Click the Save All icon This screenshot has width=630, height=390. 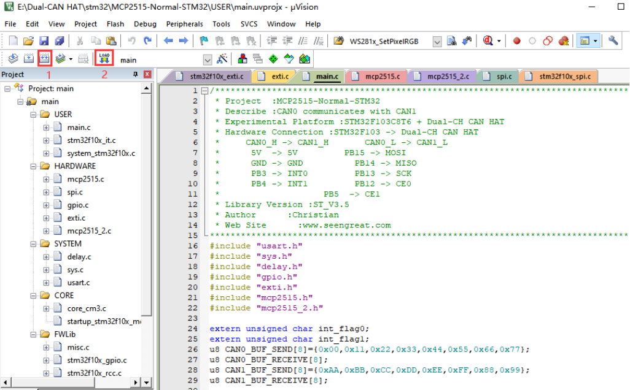click(59, 41)
